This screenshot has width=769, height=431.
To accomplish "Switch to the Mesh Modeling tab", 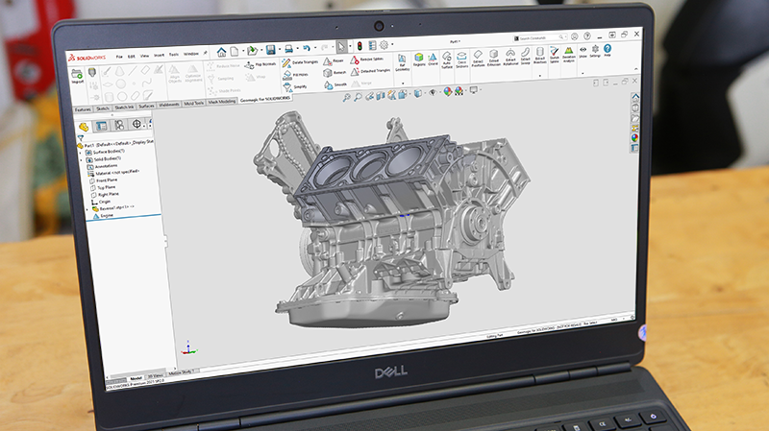I will [x=222, y=102].
